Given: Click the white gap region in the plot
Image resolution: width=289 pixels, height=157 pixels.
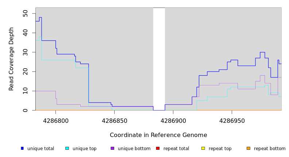Looking at the screenshot, I should (159, 58).
